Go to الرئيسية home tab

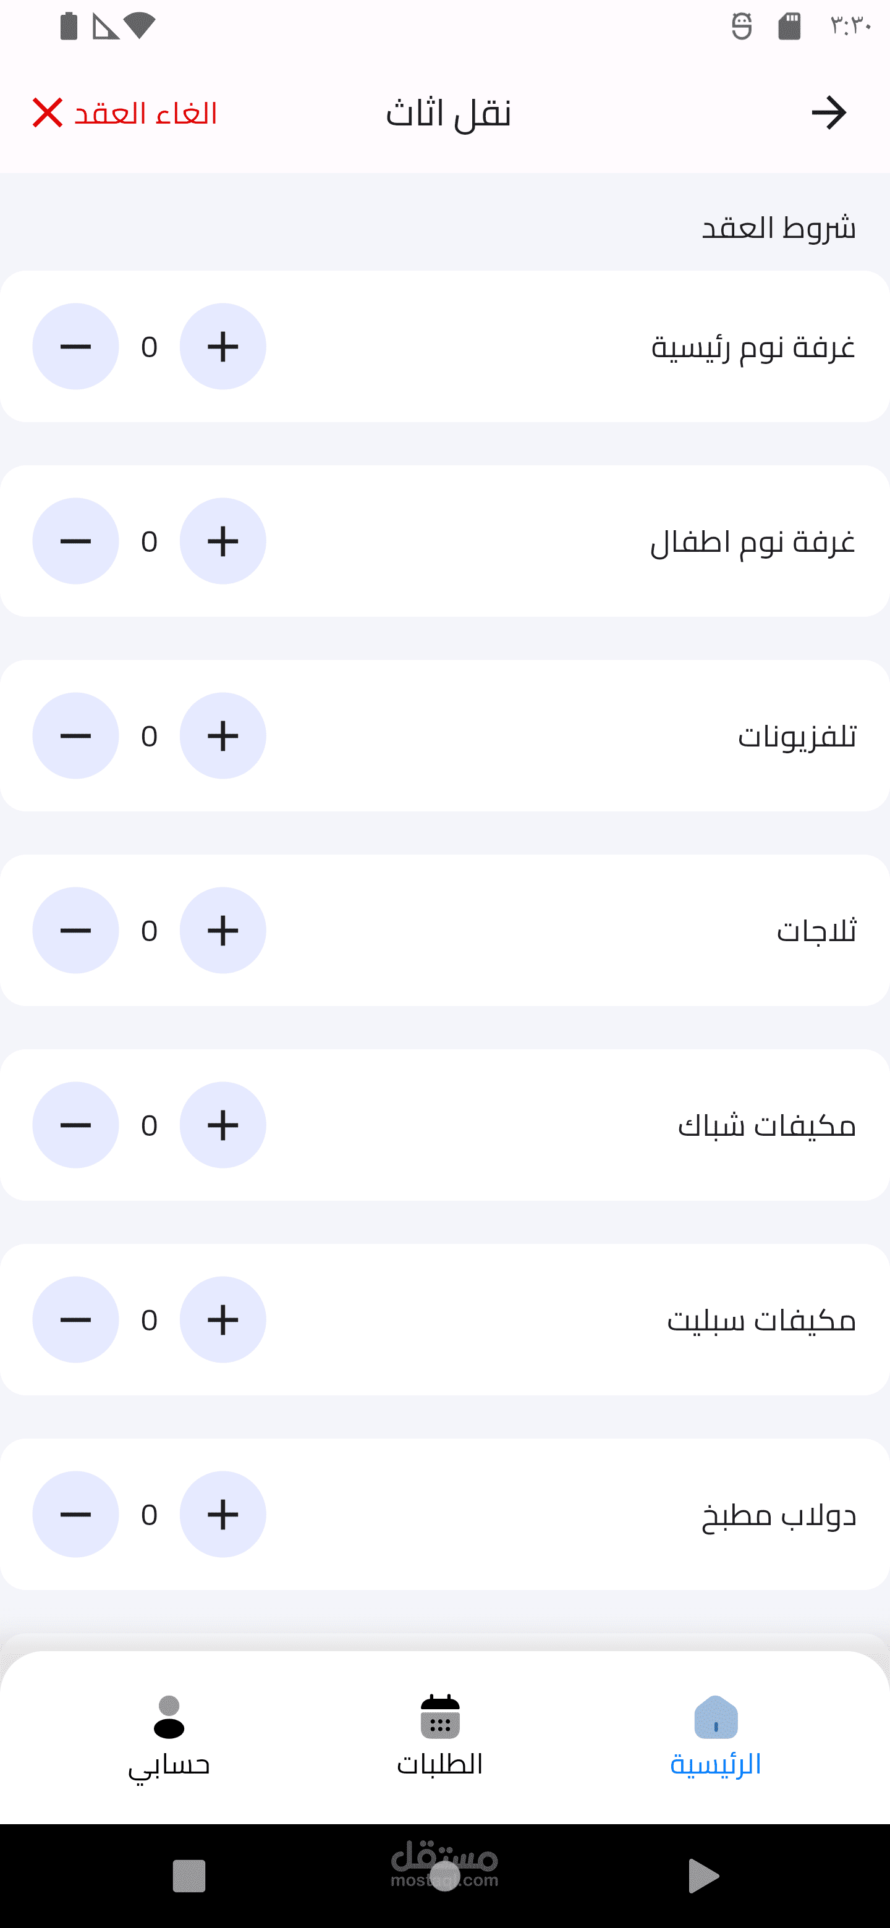pyautogui.click(x=716, y=1736)
